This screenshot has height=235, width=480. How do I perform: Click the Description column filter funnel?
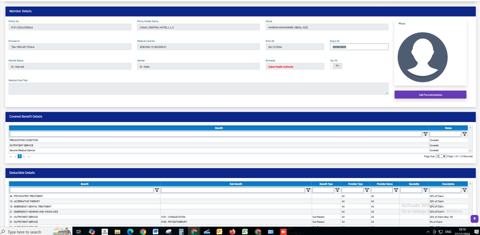[x=464, y=190]
